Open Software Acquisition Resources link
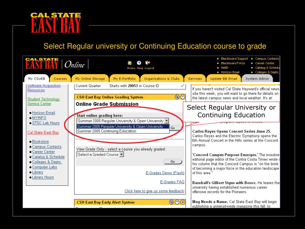Viewport: 305px width, 229px height. point(44,88)
